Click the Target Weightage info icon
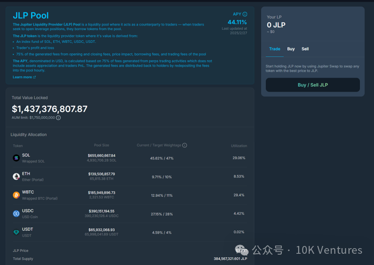The width and height of the screenshot is (374, 265). tap(185, 145)
